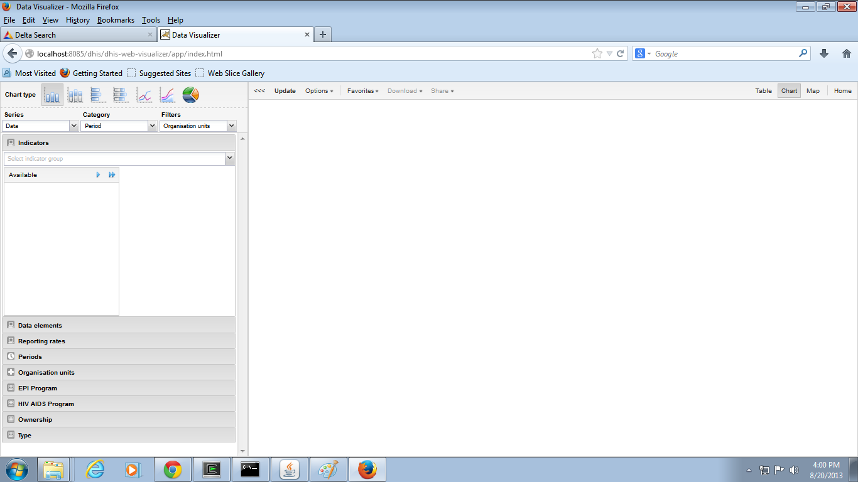Open Chrome from the Windows taskbar
858x482 pixels.
point(173,469)
